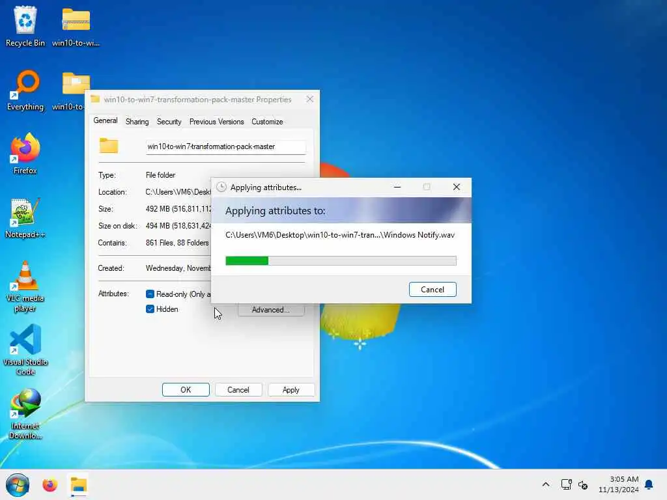Viewport: 667px width, 500px height.
Task: Open Internet Download Manager shortcut
Action: [x=25, y=413]
